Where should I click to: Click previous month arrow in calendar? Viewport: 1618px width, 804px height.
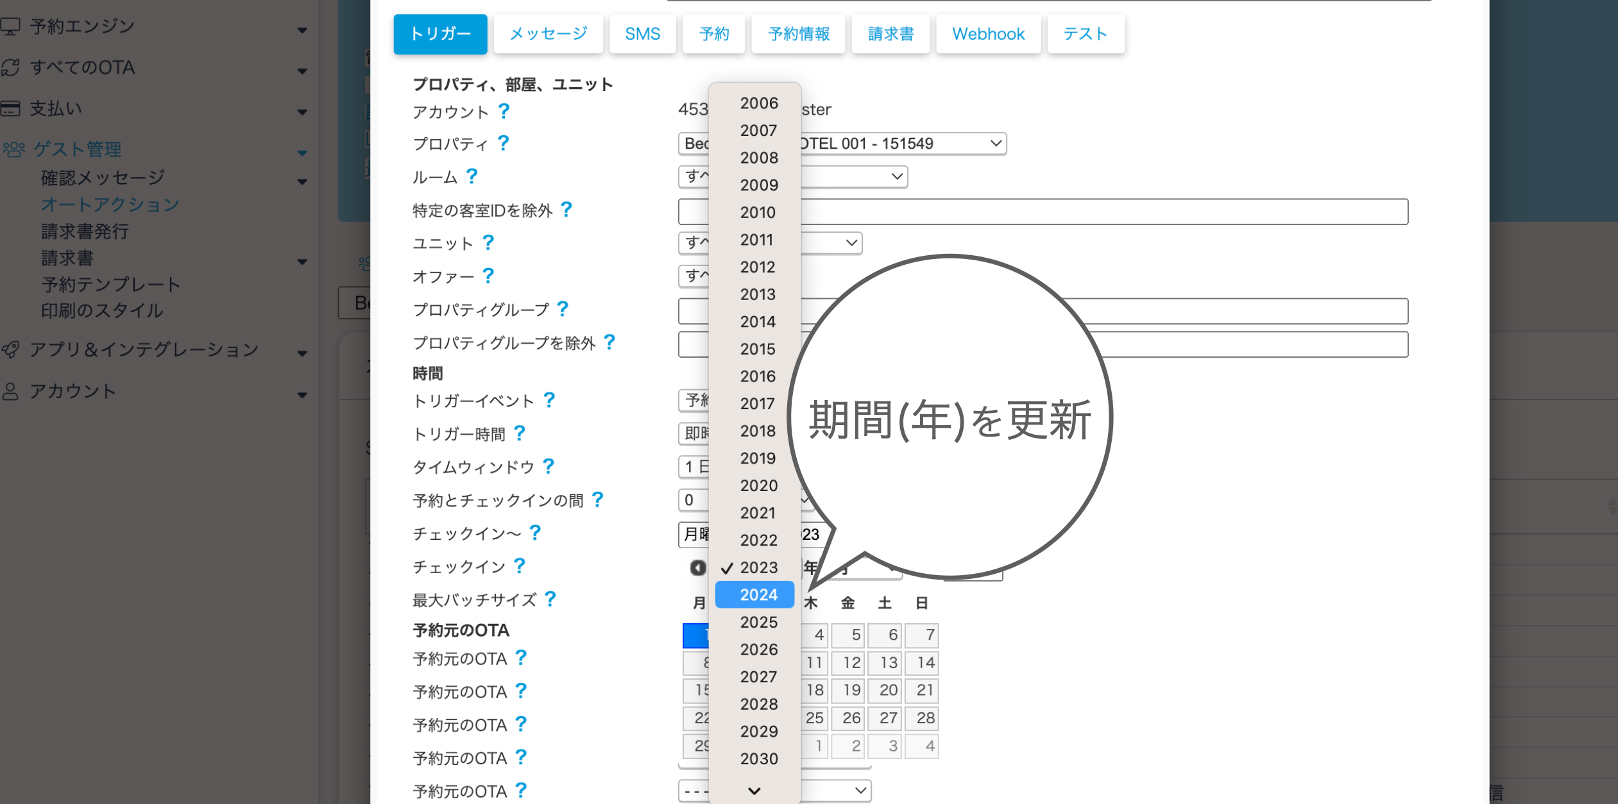697,567
